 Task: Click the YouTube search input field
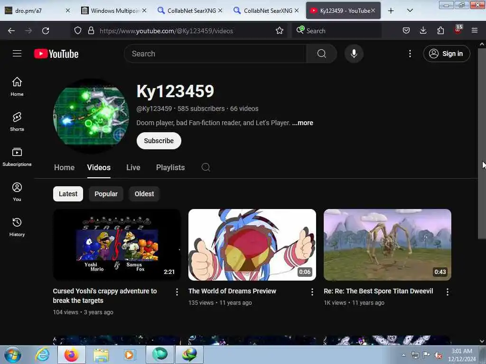point(215,54)
